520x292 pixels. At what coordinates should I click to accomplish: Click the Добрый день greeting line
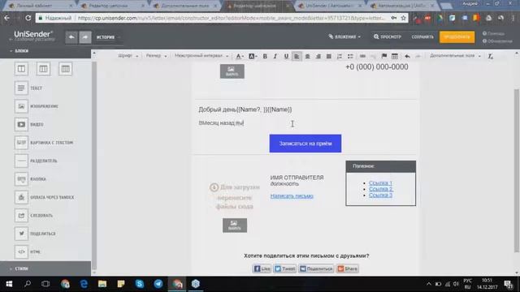[245, 109]
